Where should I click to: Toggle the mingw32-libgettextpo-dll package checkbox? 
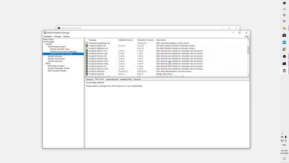pyautogui.click(x=87, y=43)
